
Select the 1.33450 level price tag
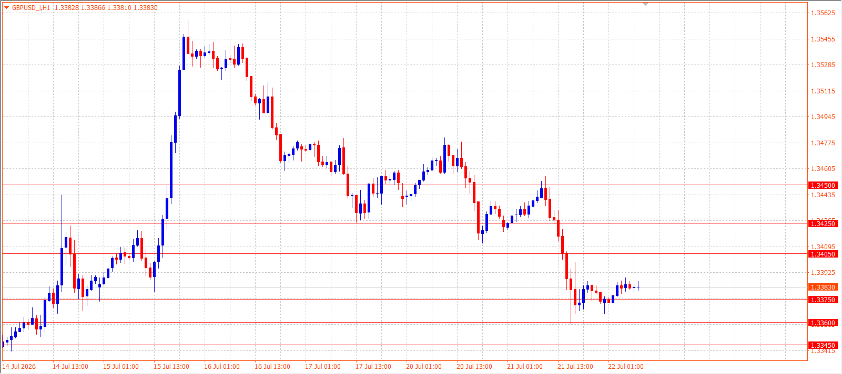coord(823,345)
